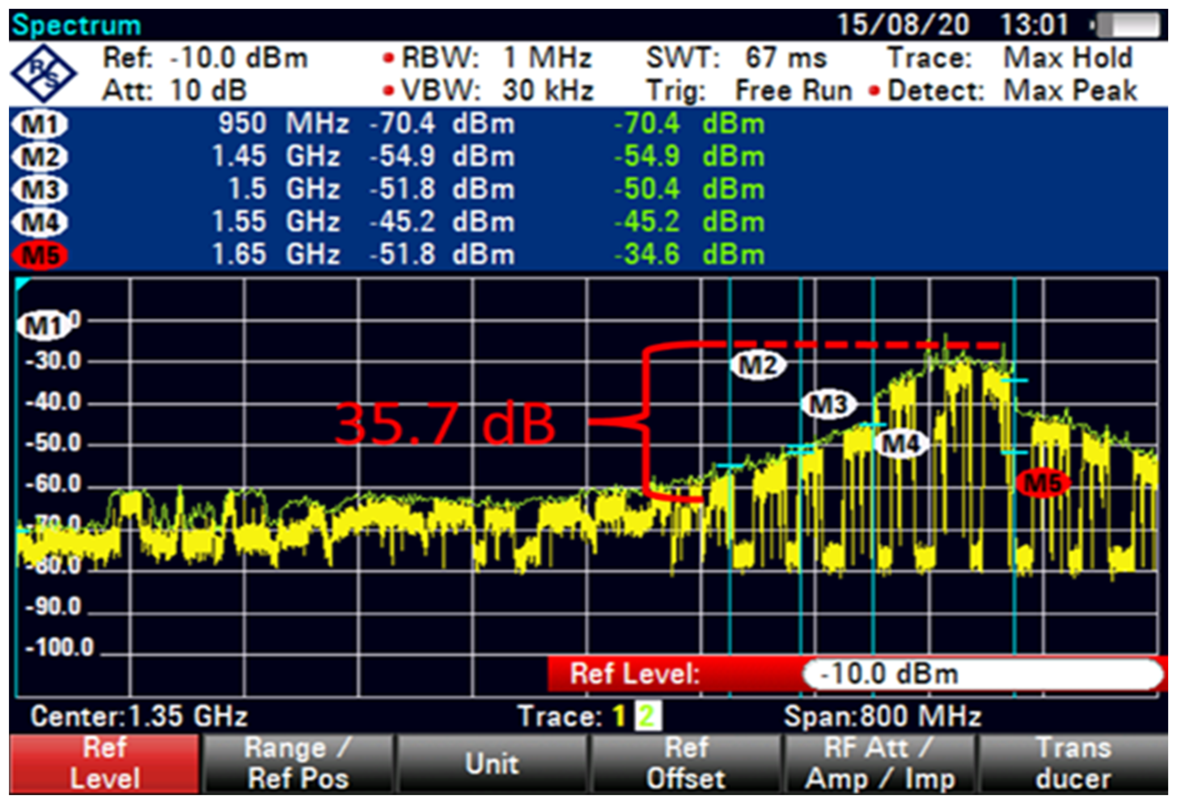Screen dimensions: 1179x803
Task: Select the M1 marker badge in table
Action: point(40,124)
